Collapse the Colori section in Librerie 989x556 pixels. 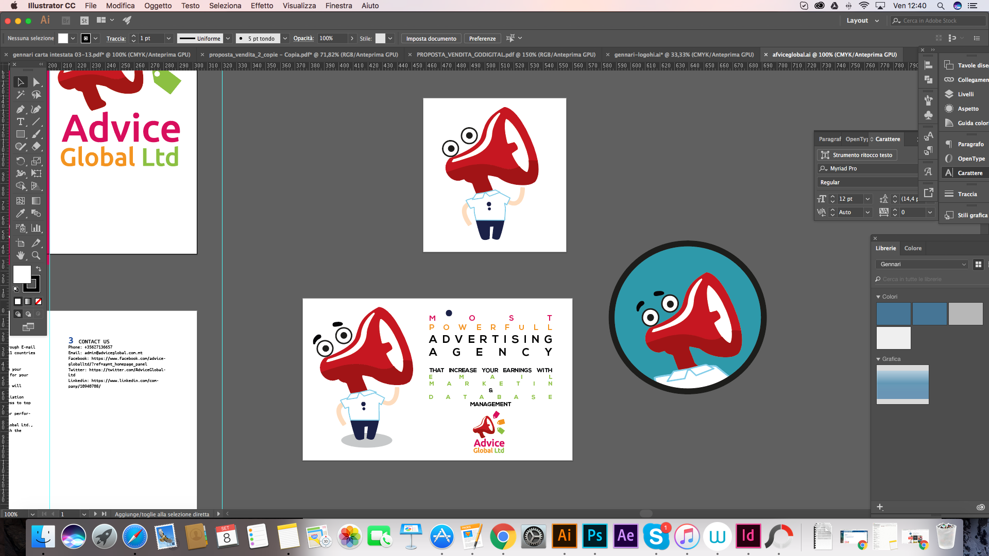coord(878,297)
